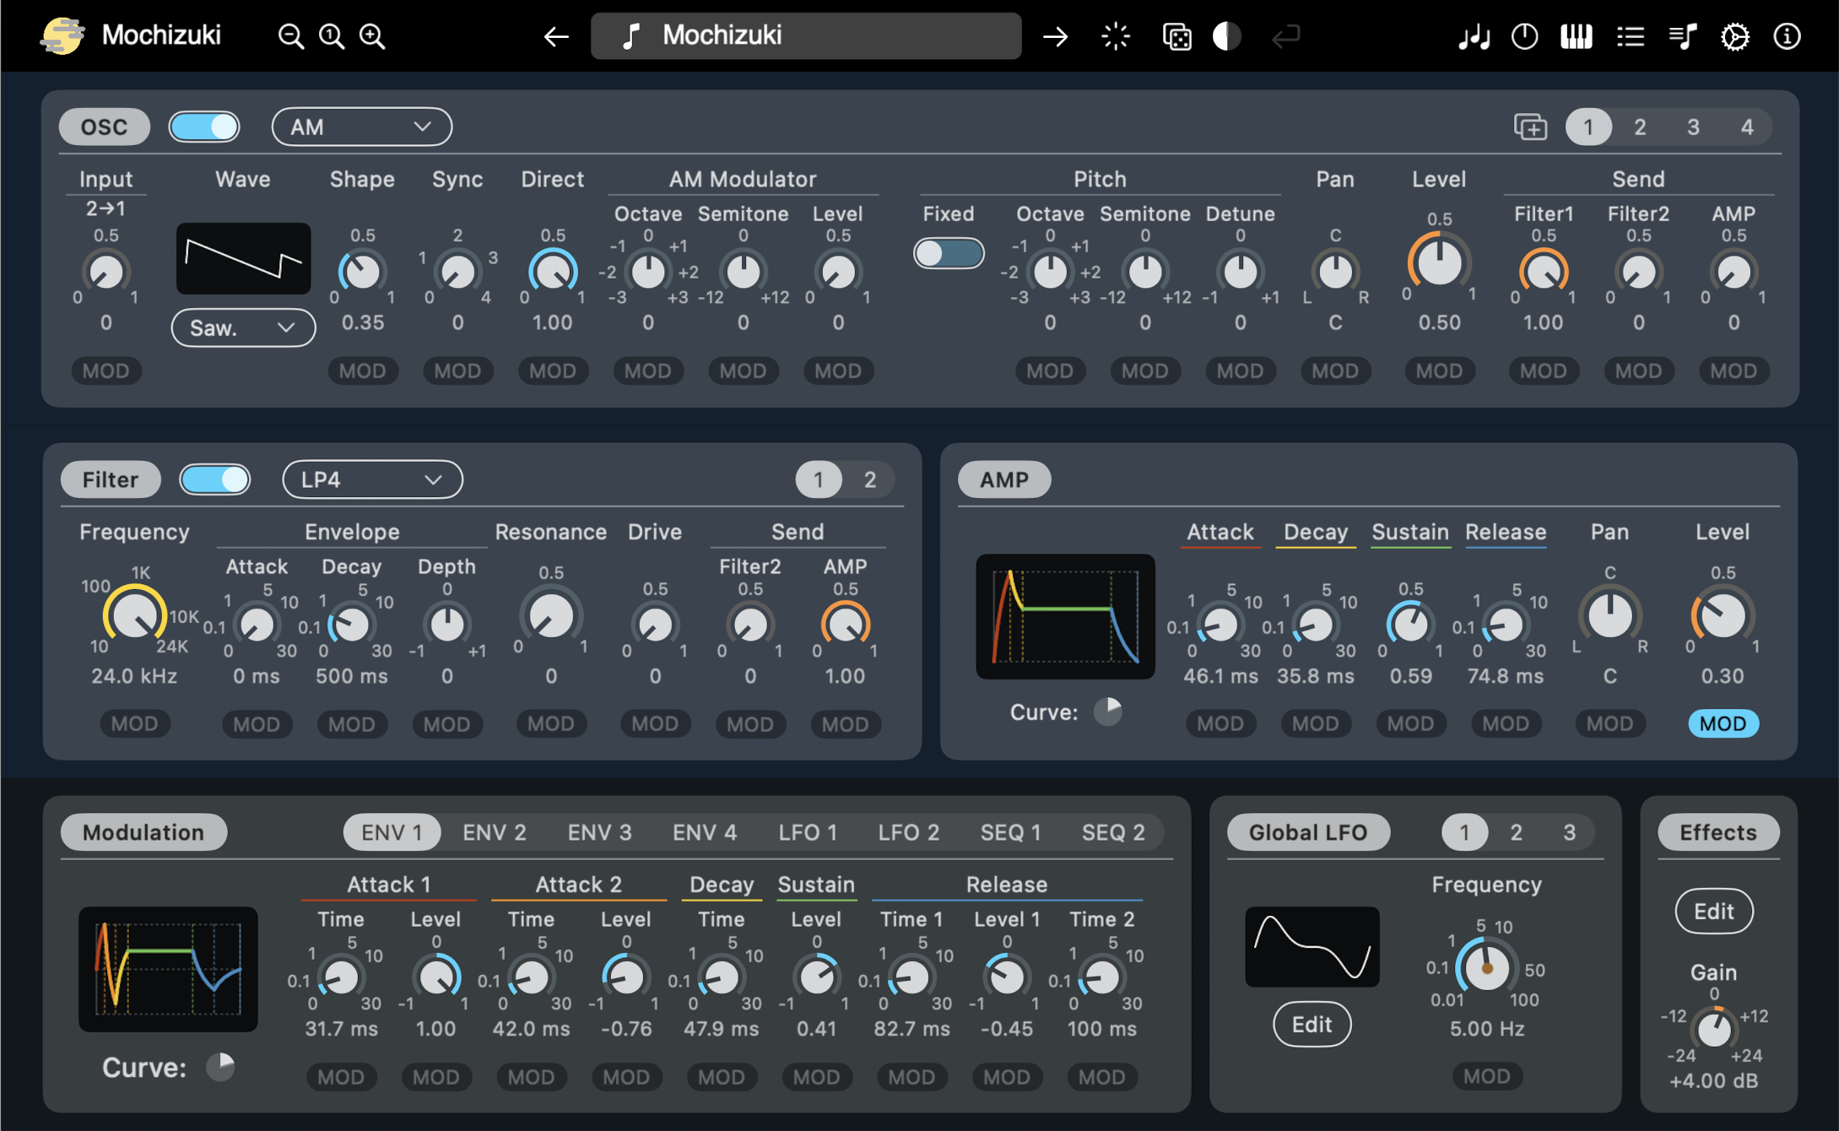Click the Effects Gain knob
The image size is (1839, 1131).
coord(1713,1028)
